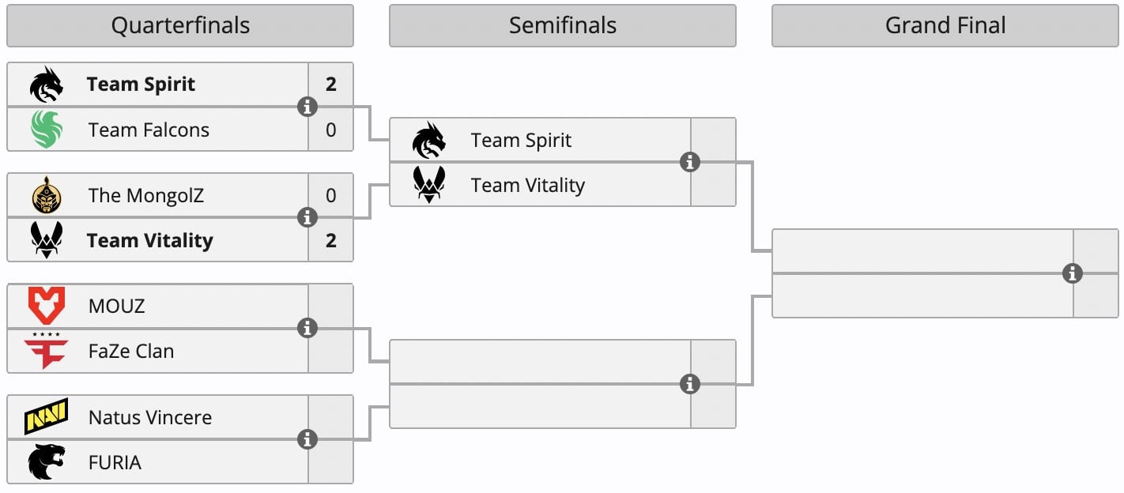The height and width of the screenshot is (493, 1124).
Task: Click the MOUZ red heart logo
Action: (x=47, y=306)
